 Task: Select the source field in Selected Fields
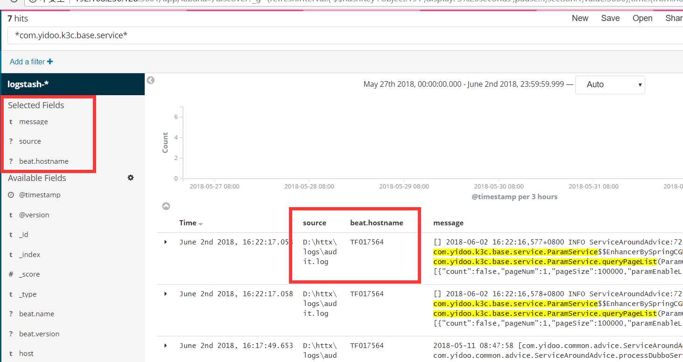(x=30, y=141)
